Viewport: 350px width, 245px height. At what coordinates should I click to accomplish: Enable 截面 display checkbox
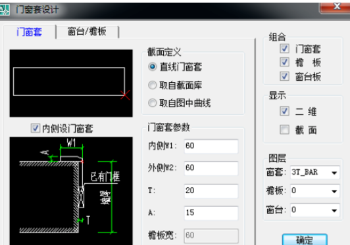click(x=285, y=130)
